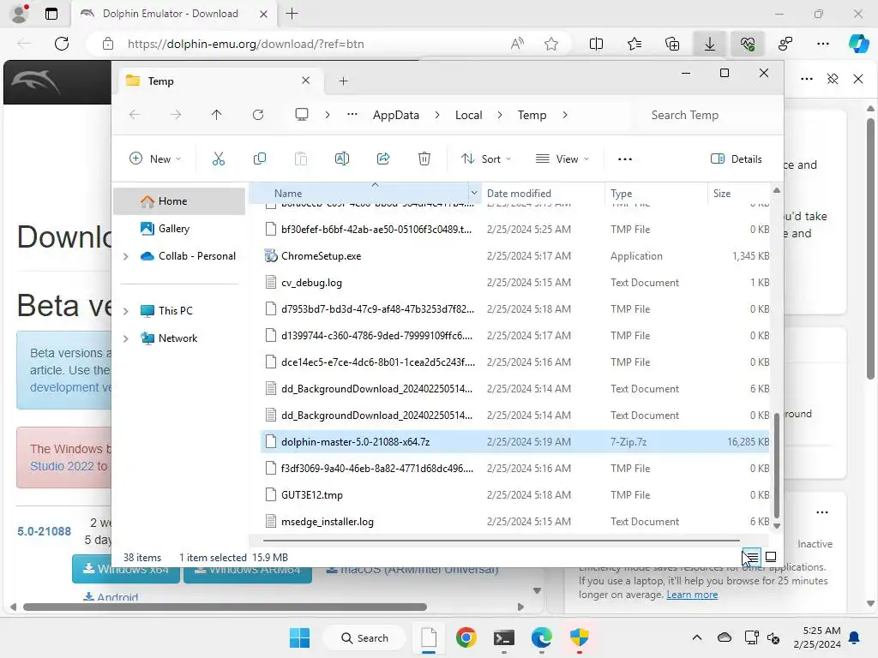
Task: Open Edge Browser essentials heart icon
Action: pos(748,44)
